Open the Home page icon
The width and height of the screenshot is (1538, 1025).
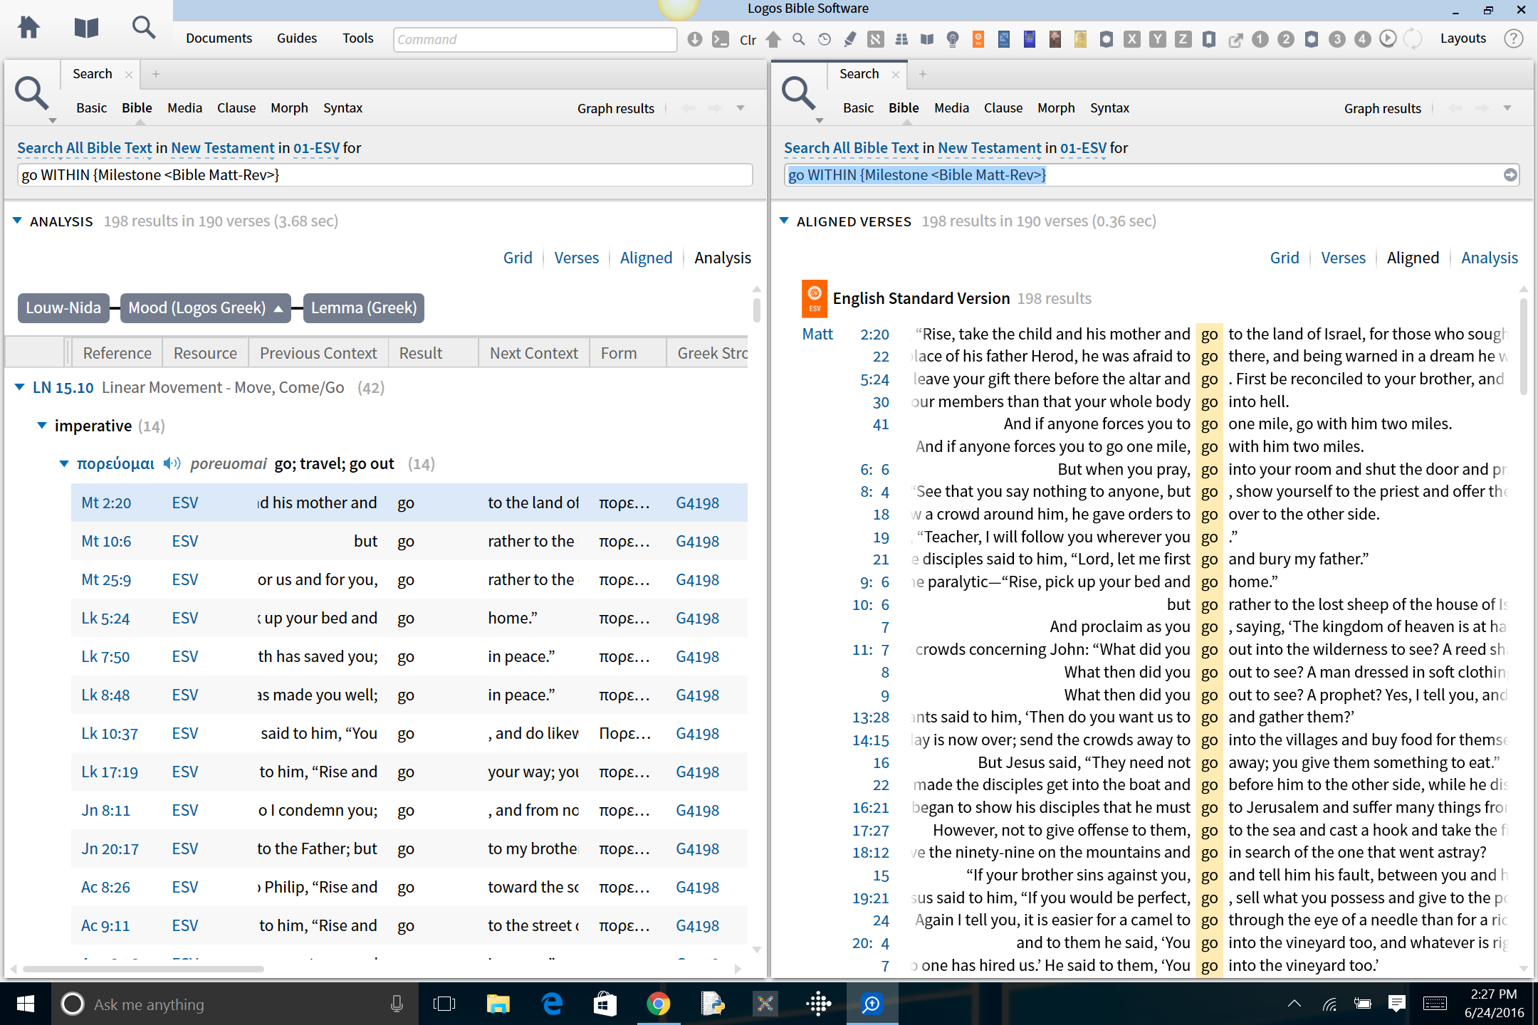pyautogui.click(x=28, y=28)
